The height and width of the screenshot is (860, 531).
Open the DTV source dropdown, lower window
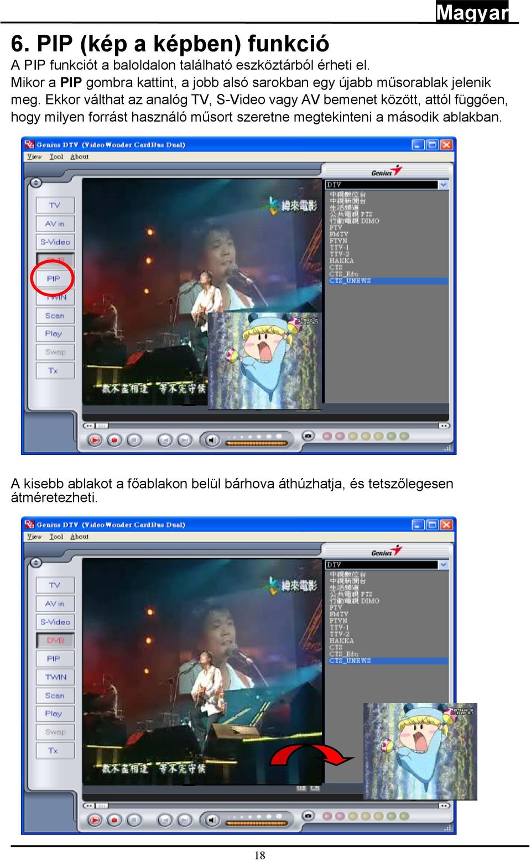pyautogui.click(x=443, y=564)
